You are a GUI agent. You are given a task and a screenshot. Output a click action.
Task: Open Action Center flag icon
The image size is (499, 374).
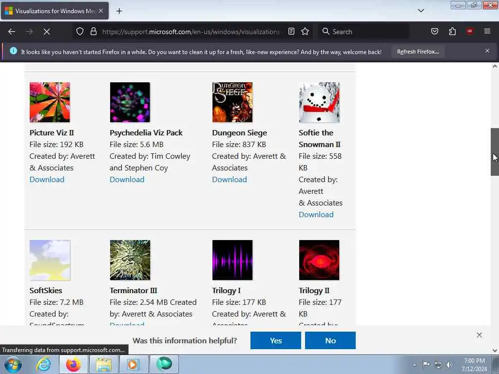click(x=426, y=364)
